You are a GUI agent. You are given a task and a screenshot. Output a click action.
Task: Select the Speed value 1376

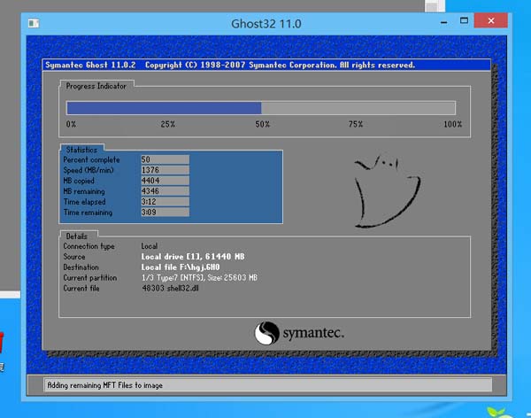point(165,170)
